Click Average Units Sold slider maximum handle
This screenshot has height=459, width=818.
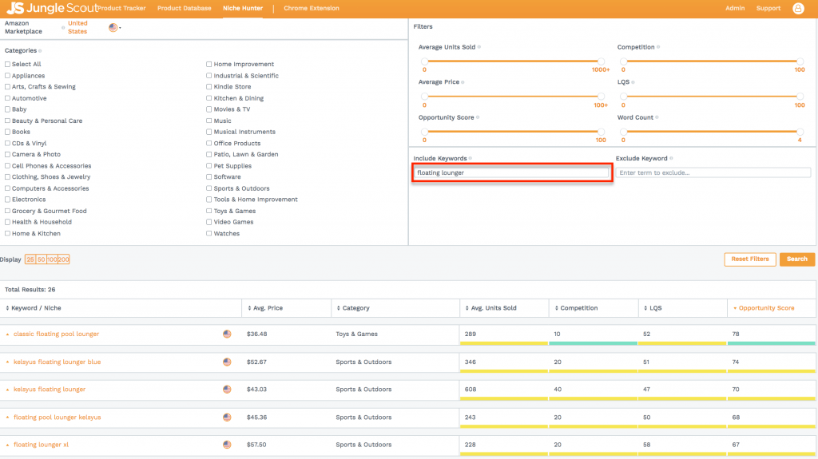tap(601, 61)
